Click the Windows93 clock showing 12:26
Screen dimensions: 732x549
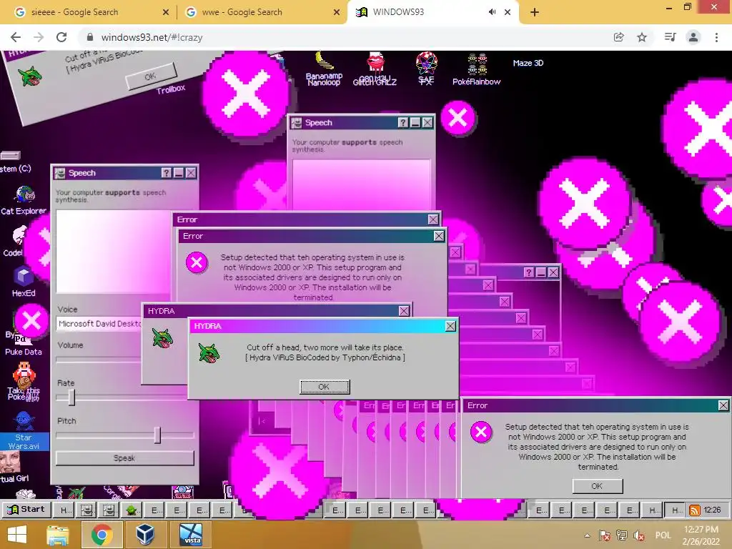click(712, 510)
